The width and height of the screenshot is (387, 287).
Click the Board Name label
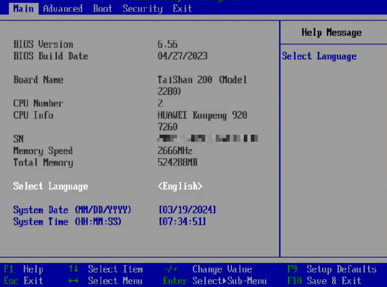pyautogui.click(x=38, y=80)
